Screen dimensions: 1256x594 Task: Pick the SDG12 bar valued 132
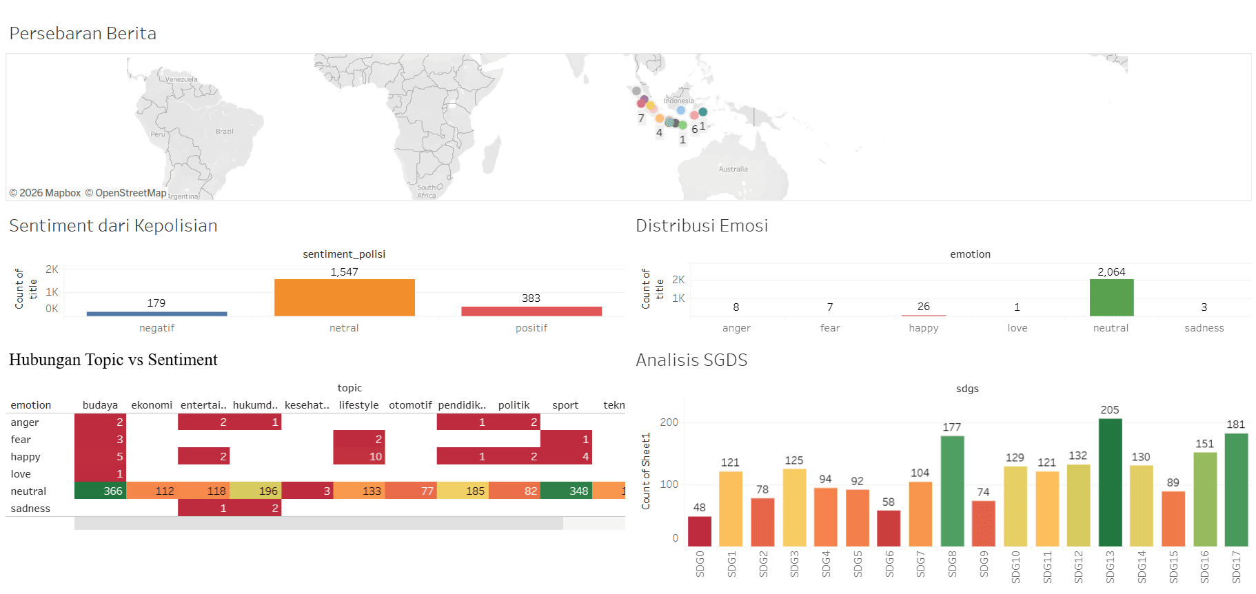coord(1078,506)
